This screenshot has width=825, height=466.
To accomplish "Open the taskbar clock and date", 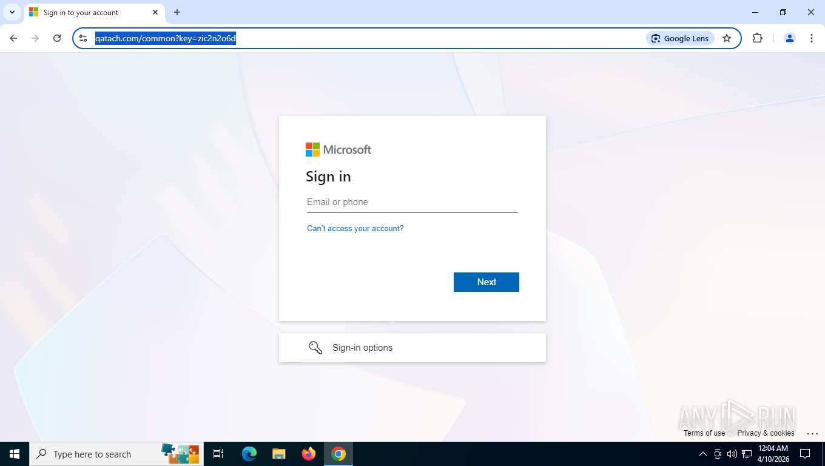I will 773,454.
